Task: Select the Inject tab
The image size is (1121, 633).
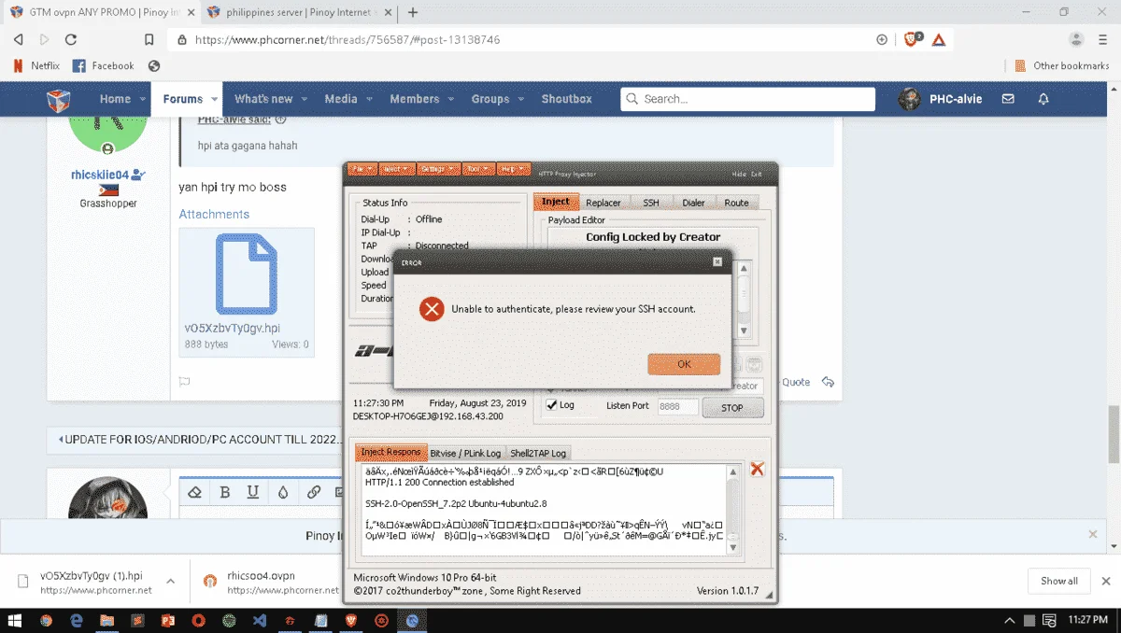Action: [555, 202]
